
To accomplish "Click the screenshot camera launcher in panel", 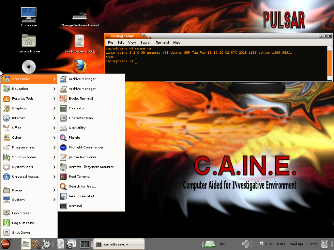I will [71, 244].
